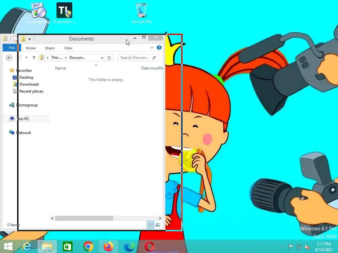Click Documents breadcrumb segment
This screenshot has height=253, width=338.
click(x=77, y=58)
